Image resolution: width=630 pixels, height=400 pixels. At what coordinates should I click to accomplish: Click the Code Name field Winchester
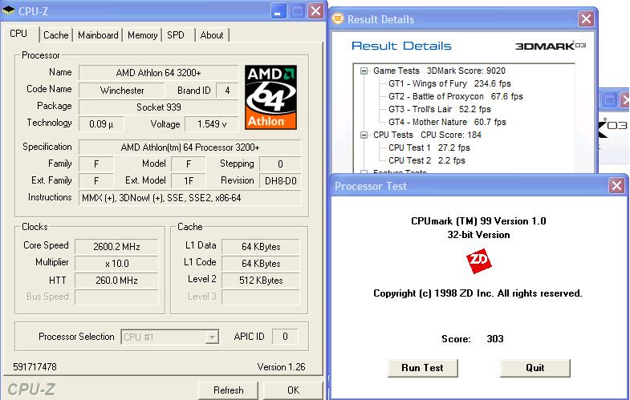[122, 91]
